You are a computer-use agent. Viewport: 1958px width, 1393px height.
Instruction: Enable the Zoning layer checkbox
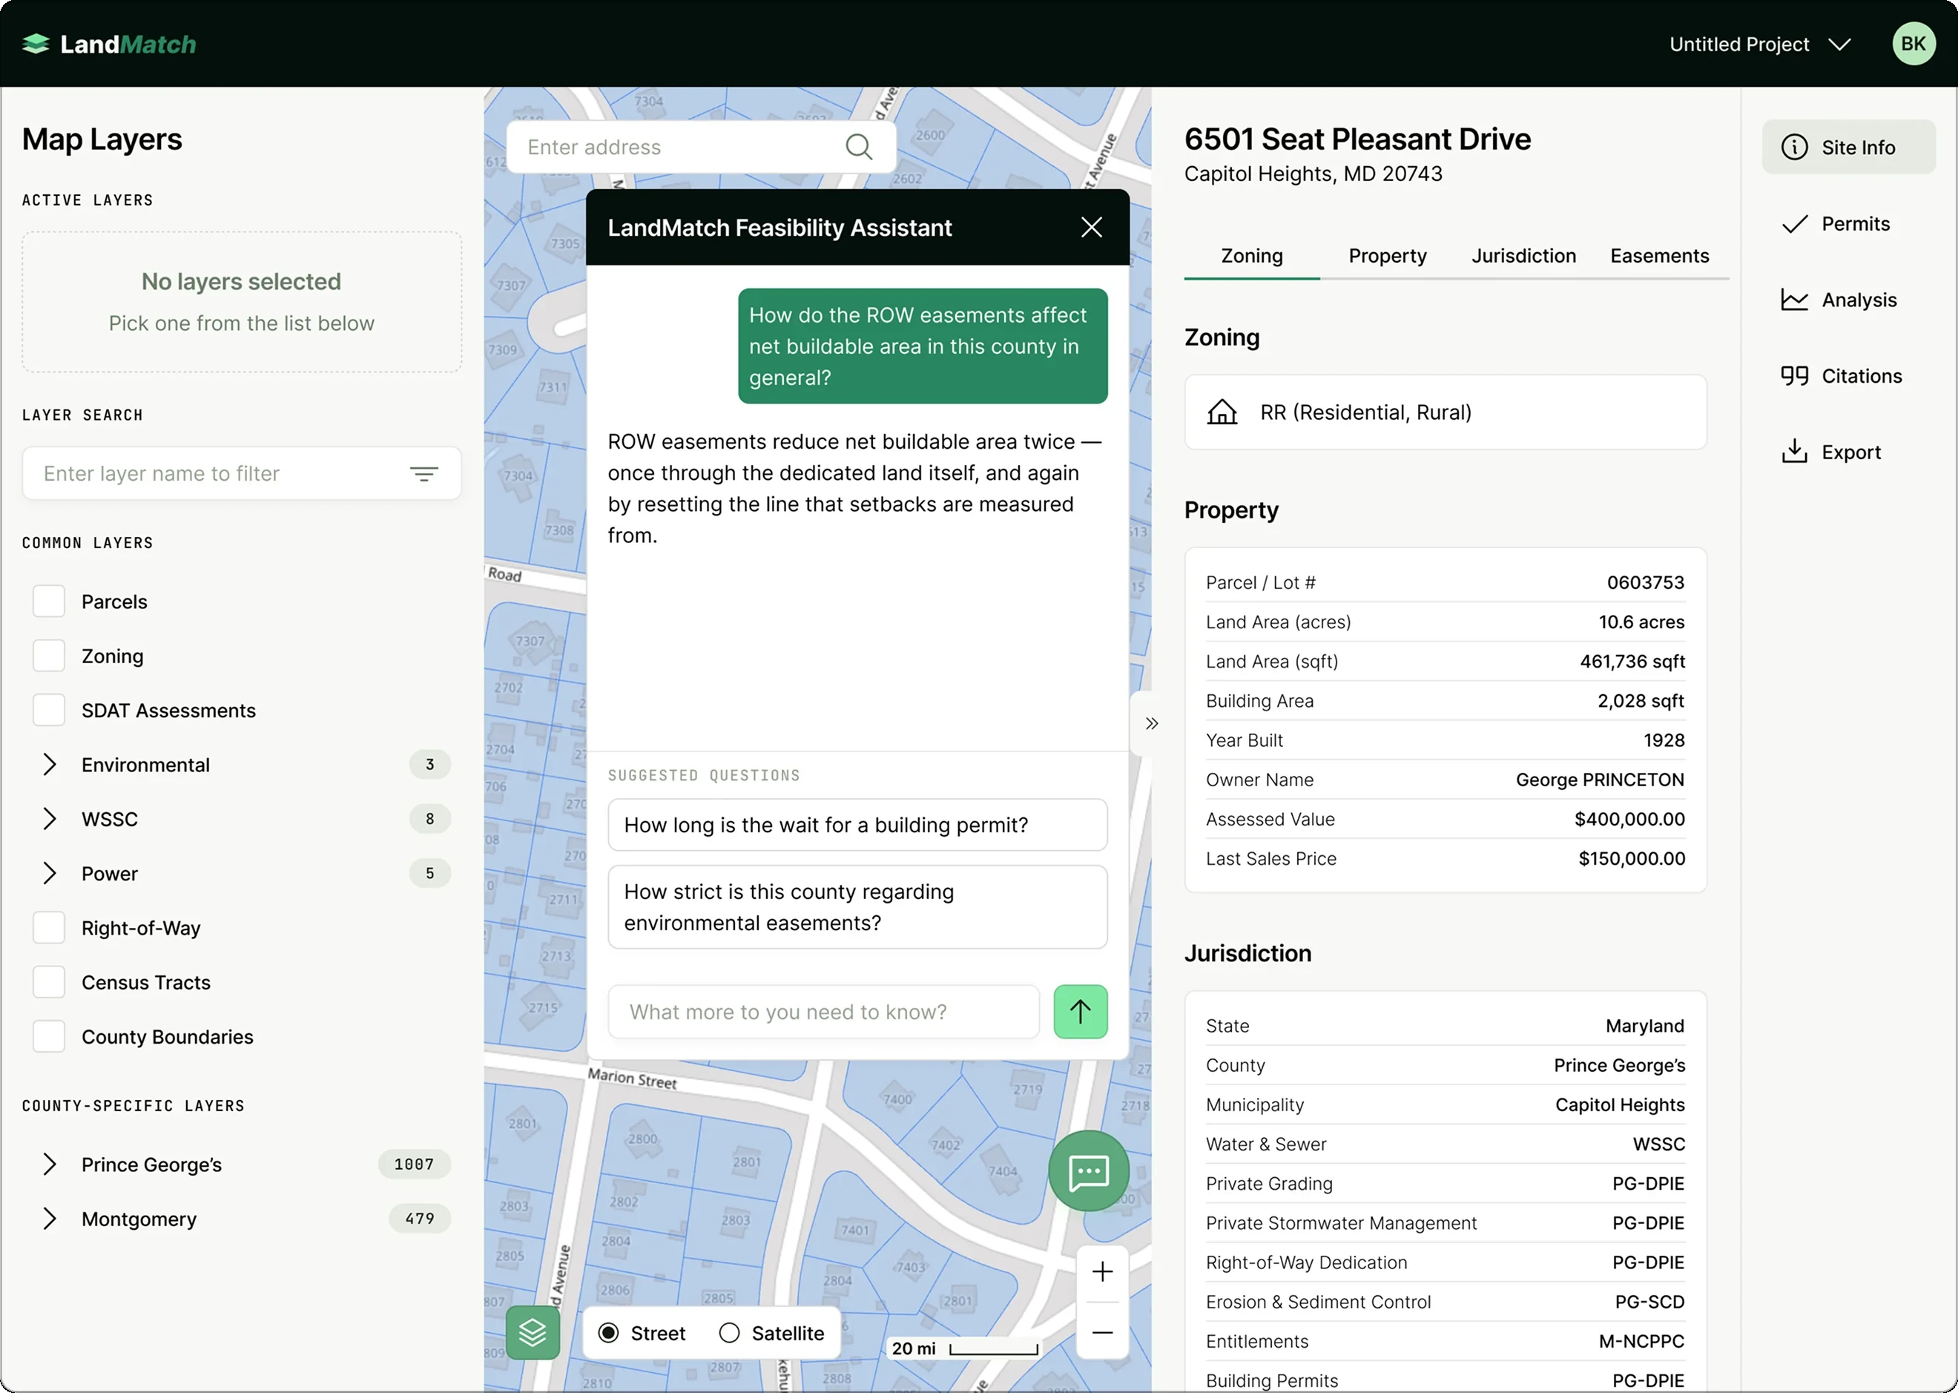(x=49, y=656)
